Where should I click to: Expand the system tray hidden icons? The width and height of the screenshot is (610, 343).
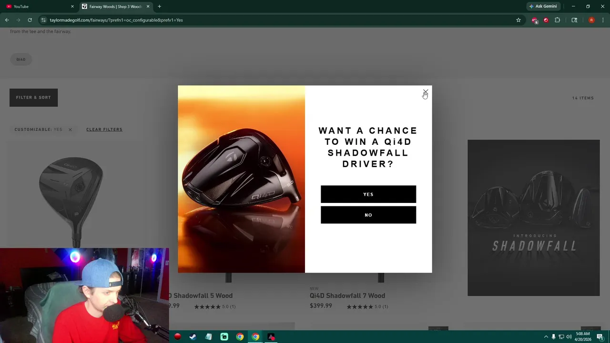coord(546,337)
